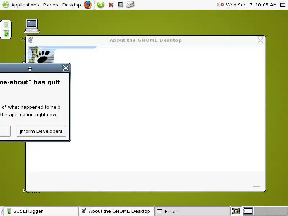The height and width of the screenshot is (216, 288).
Task: Close the About the GNOME Desktop window
Action: (260, 40)
